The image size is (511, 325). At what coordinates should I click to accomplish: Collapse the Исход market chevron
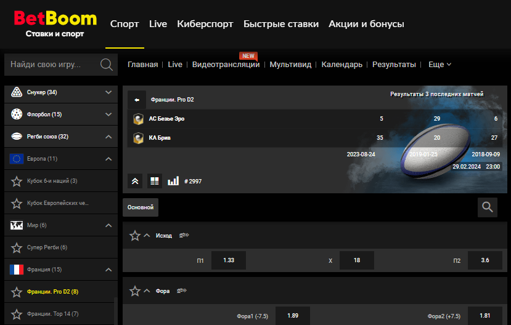pyautogui.click(x=147, y=235)
